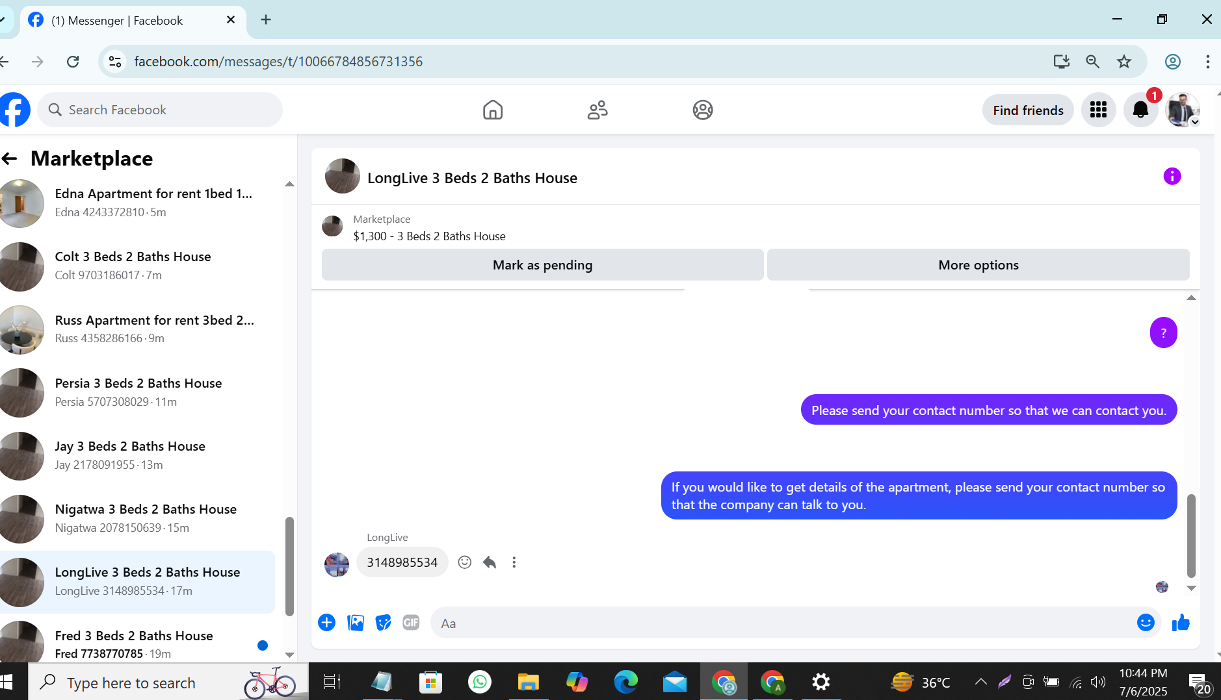Open the Groups icon in top navigation
Image resolution: width=1221 pixels, height=700 pixels.
point(703,110)
